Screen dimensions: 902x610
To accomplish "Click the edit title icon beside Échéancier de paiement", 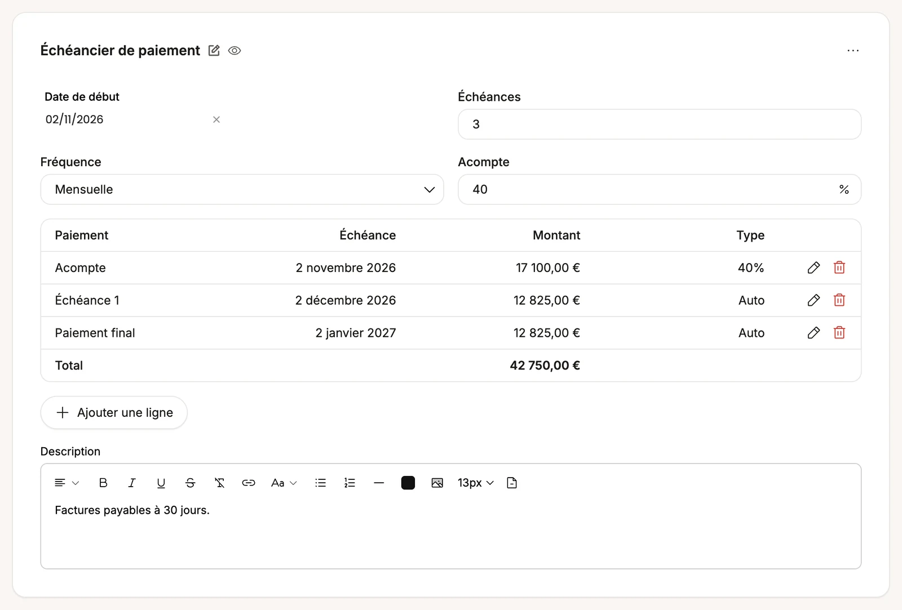I will (x=214, y=51).
